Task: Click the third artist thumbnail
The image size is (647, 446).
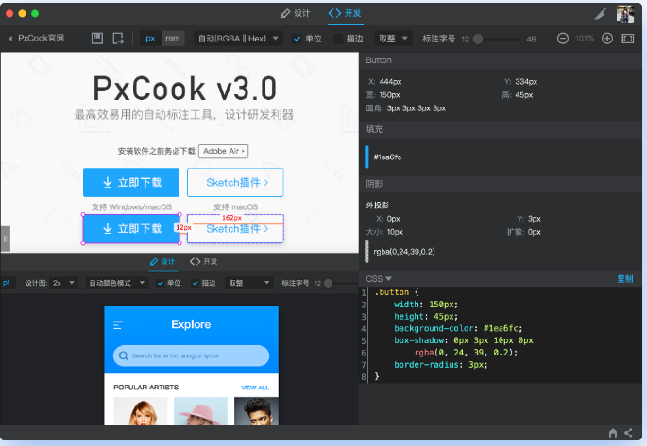Action: pos(256,411)
